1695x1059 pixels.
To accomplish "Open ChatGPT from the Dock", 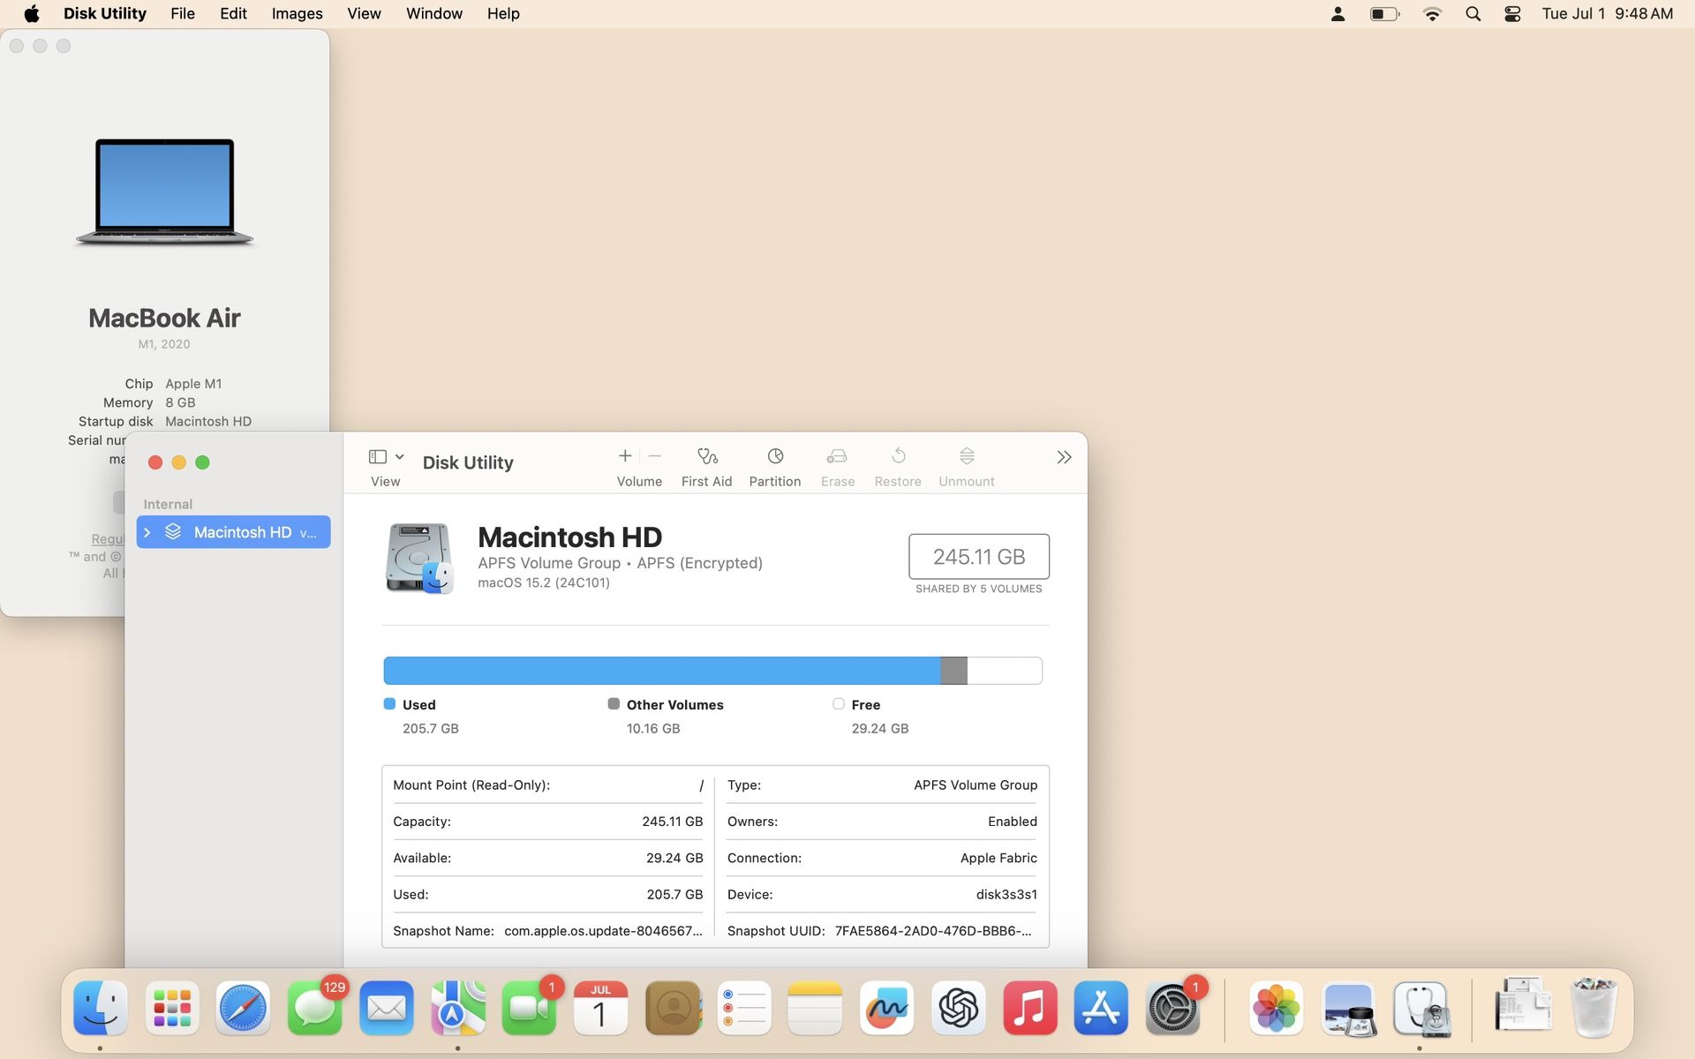I will click(x=958, y=1007).
